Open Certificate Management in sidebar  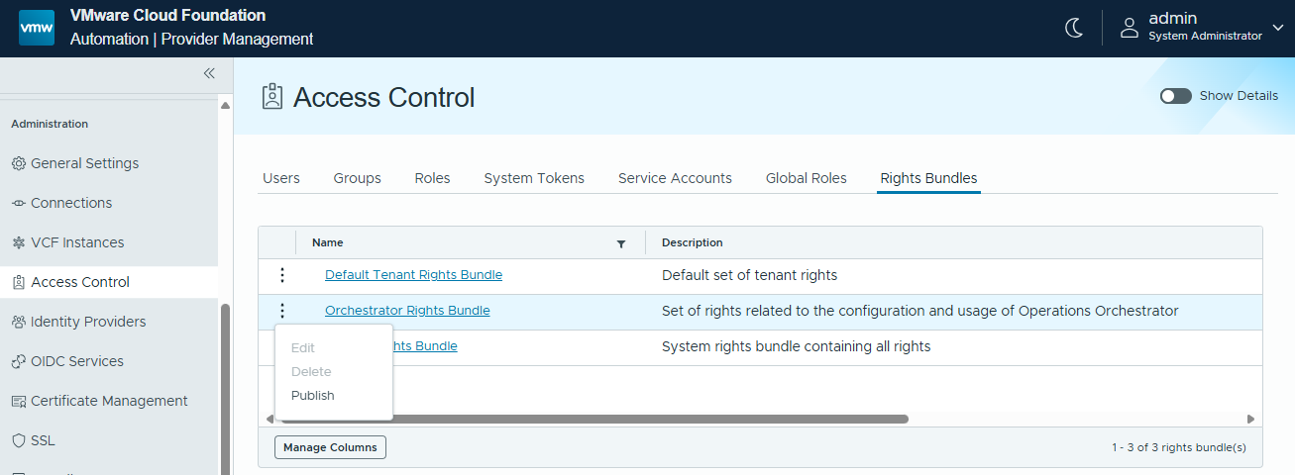(x=109, y=401)
